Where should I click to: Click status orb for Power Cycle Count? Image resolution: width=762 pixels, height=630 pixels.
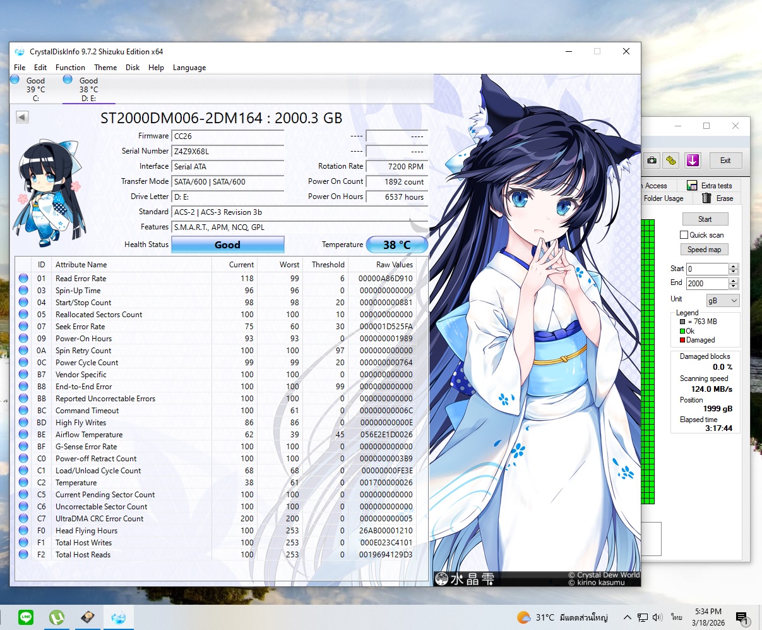[x=23, y=362]
